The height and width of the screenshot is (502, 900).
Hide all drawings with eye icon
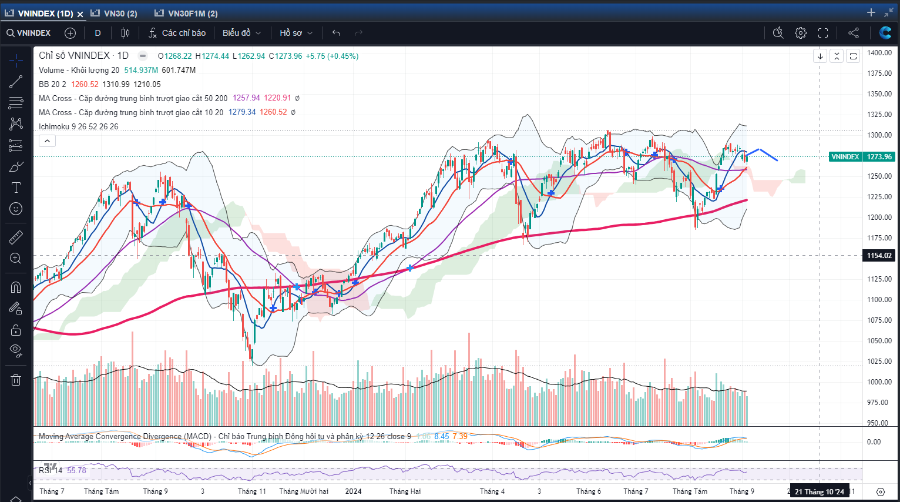(16, 351)
